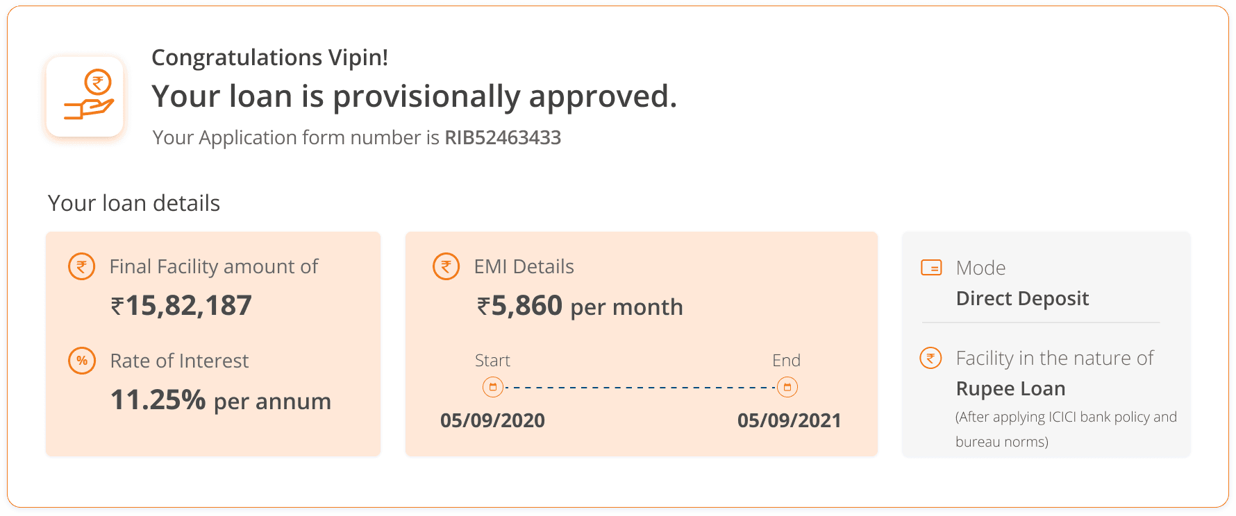
Task: Select the End date calendar marker
Action: 787,387
